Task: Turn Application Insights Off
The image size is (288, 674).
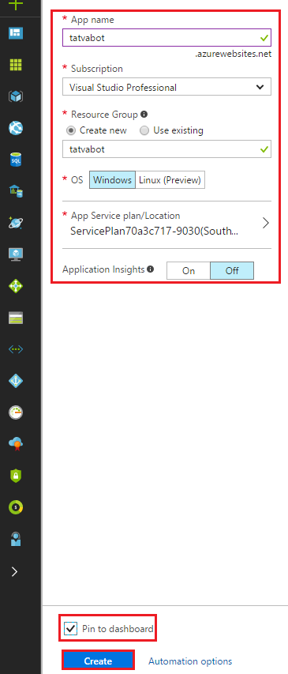Action: click(232, 271)
